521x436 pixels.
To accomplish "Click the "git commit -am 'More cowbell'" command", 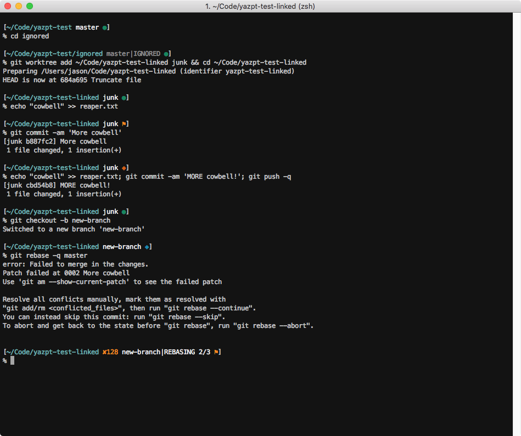I will pyautogui.click(x=66, y=133).
